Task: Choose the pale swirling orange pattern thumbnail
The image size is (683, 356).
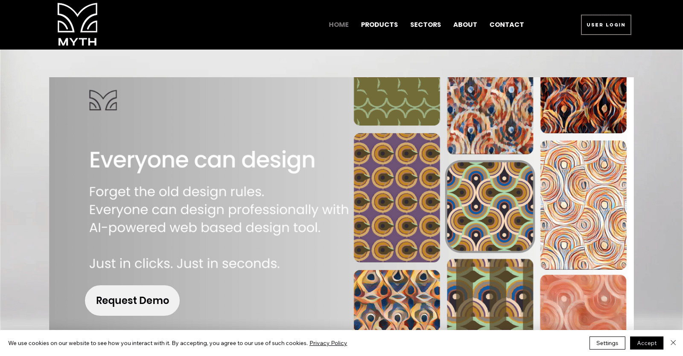Action: 583,205
